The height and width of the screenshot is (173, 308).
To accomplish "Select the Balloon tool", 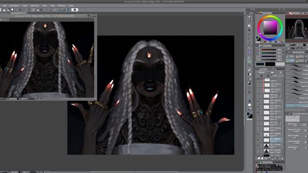I will click(x=249, y=105).
